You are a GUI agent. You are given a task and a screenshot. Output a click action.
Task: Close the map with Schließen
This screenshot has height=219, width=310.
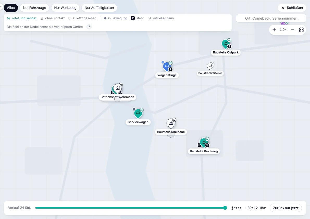[x=292, y=8]
